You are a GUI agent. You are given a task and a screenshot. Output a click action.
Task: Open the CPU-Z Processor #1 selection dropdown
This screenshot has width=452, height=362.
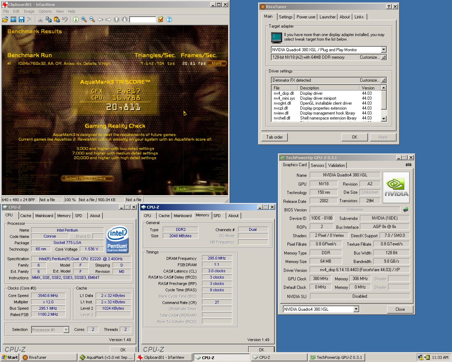click(66, 330)
